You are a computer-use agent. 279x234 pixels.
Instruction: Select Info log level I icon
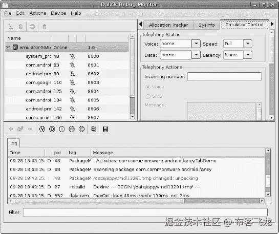tap(62, 129)
